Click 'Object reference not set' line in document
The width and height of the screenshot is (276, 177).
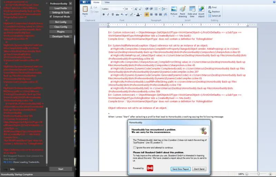coord(137,108)
